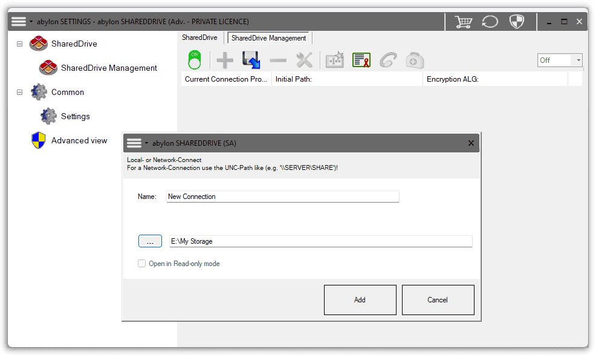The image size is (596, 355).
Task: Click the small arrow beside dialog hamburger menu
Action: [x=147, y=143]
